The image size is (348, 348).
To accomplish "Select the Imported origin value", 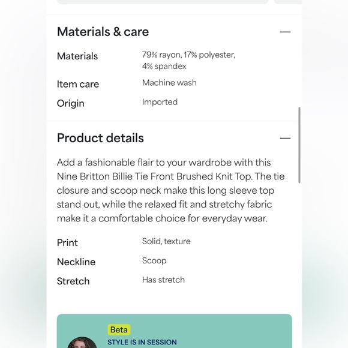I will click(x=160, y=102).
